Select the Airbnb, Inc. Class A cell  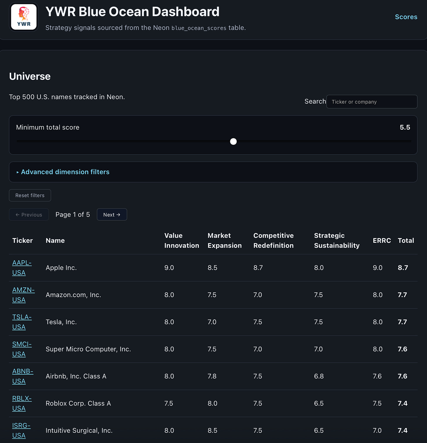[76, 376]
